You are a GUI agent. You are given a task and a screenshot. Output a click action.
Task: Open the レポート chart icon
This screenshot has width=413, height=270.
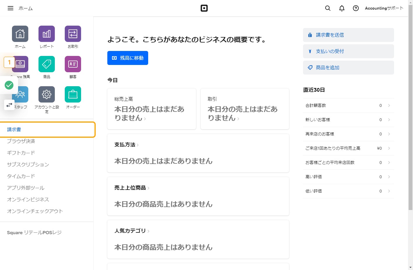[47, 34]
